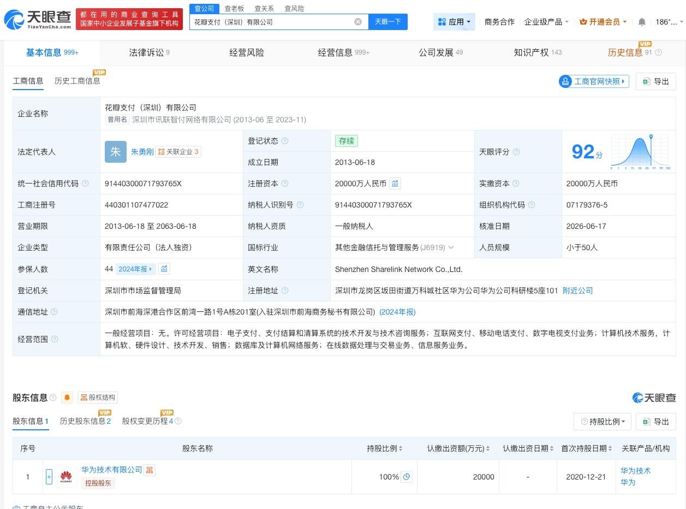This screenshot has height=509, width=686.
Task: Click help icon beside 历史信息 tab
Action: 658,52
